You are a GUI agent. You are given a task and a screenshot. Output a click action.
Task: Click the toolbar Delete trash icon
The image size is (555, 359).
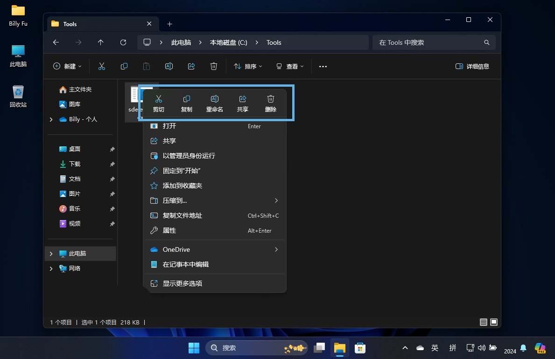pyautogui.click(x=213, y=66)
